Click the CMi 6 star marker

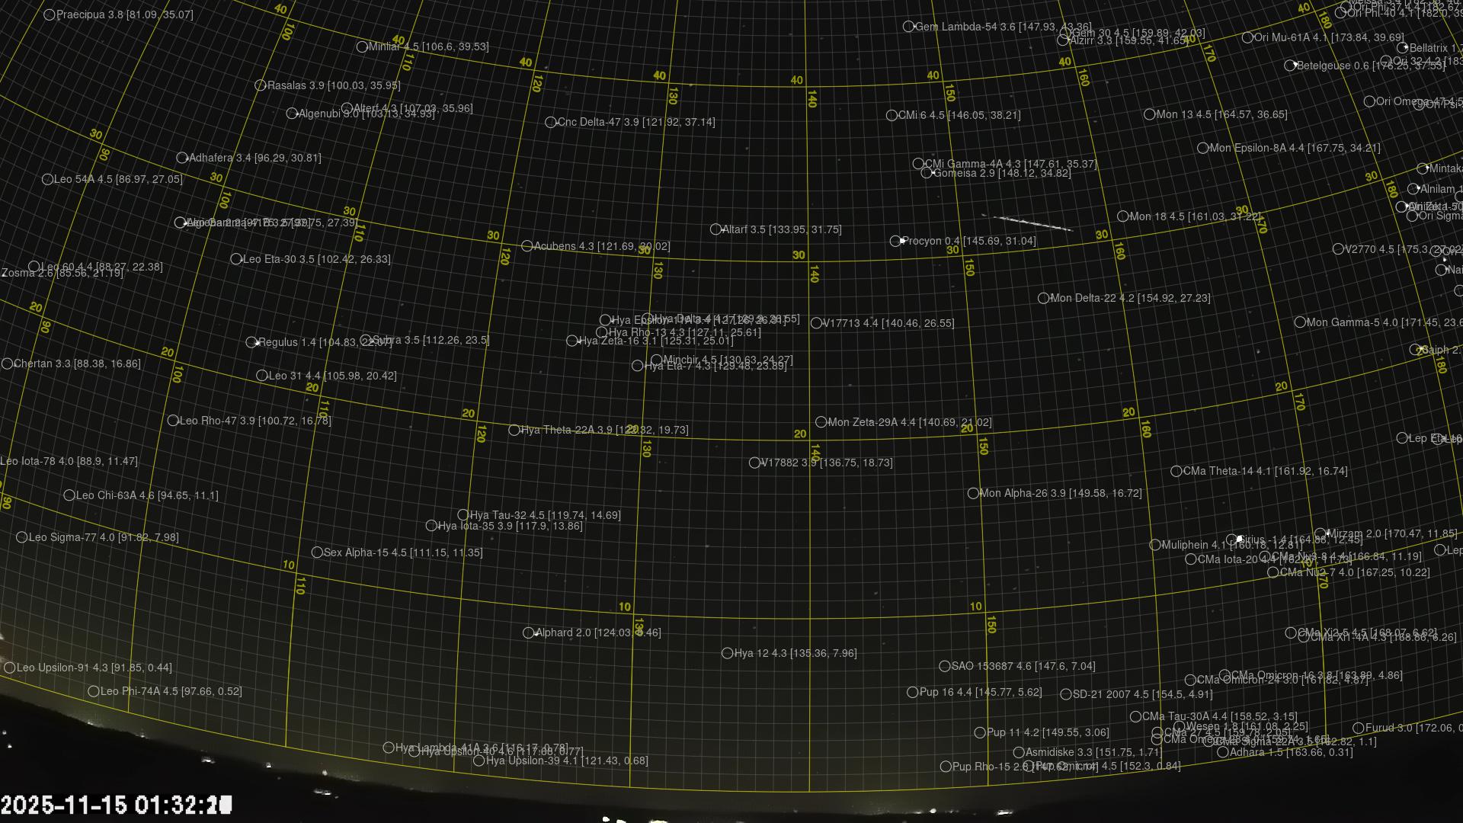pyautogui.click(x=892, y=115)
